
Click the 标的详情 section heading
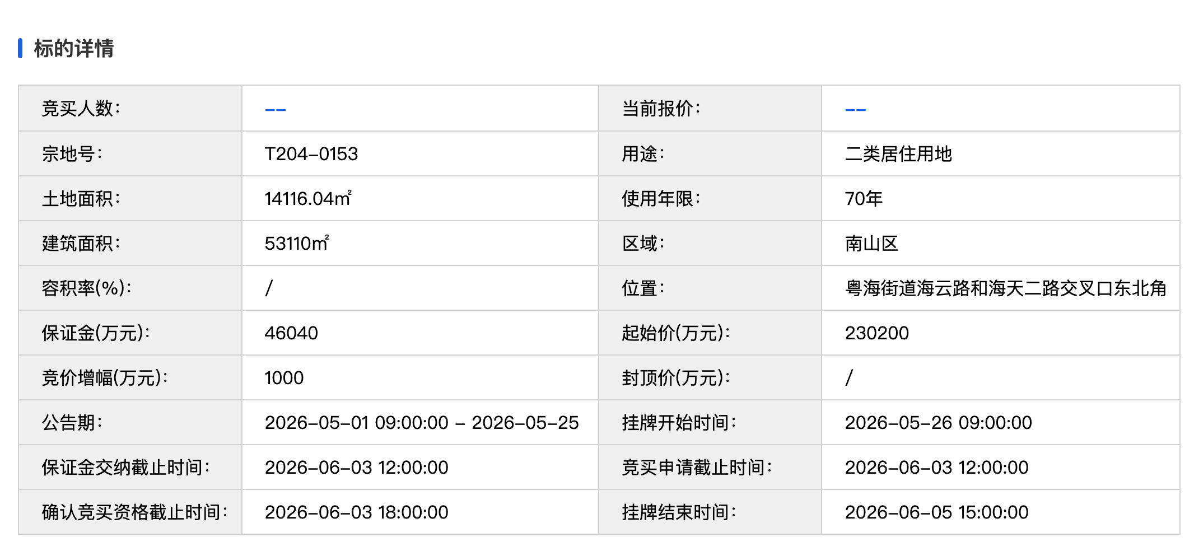tap(73, 49)
